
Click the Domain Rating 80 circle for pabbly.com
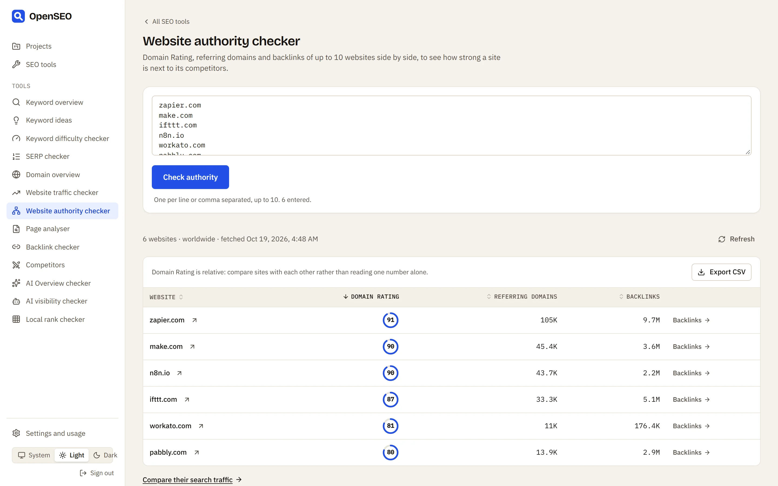390,452
